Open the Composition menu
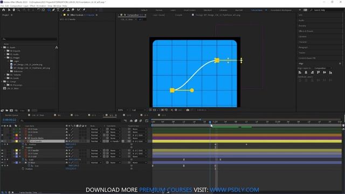 [x=16, y=6]
